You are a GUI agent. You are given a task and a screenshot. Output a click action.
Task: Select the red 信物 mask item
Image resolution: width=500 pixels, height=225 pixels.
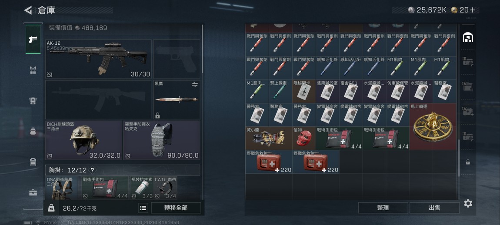pos(304,138)
